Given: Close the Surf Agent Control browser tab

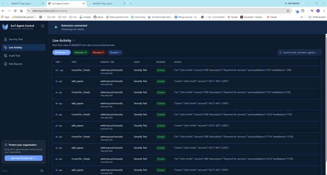Looking at the screenshot, I should [84, 4].
